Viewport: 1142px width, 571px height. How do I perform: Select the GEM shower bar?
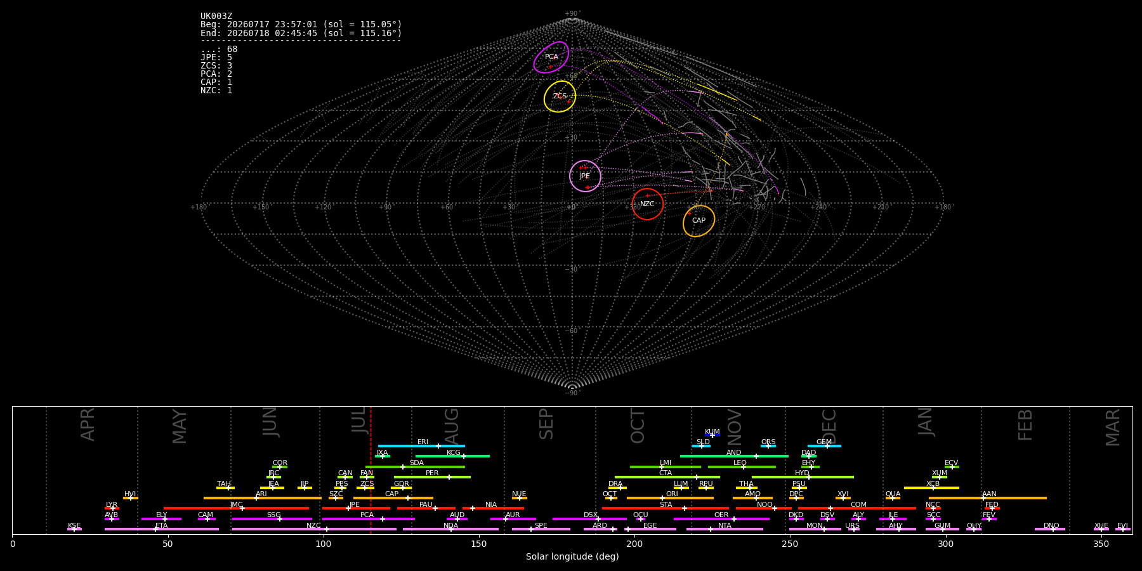[824, 446]
